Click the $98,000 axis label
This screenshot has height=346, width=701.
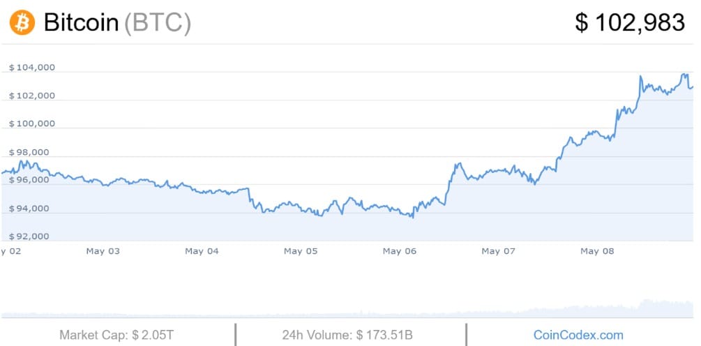(x=29, y=153)
